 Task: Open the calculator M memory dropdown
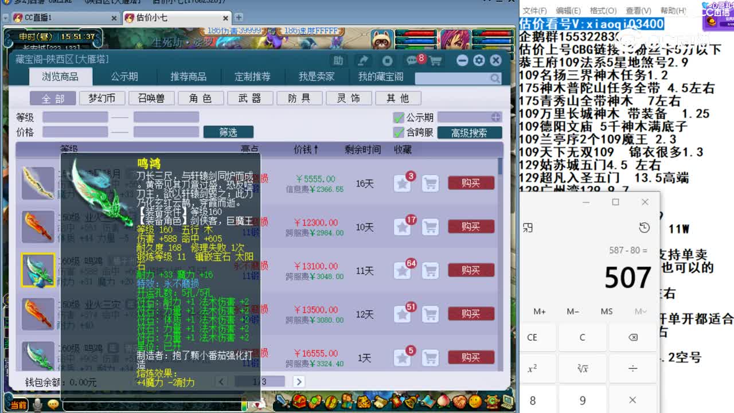click(x=641, y=311)
